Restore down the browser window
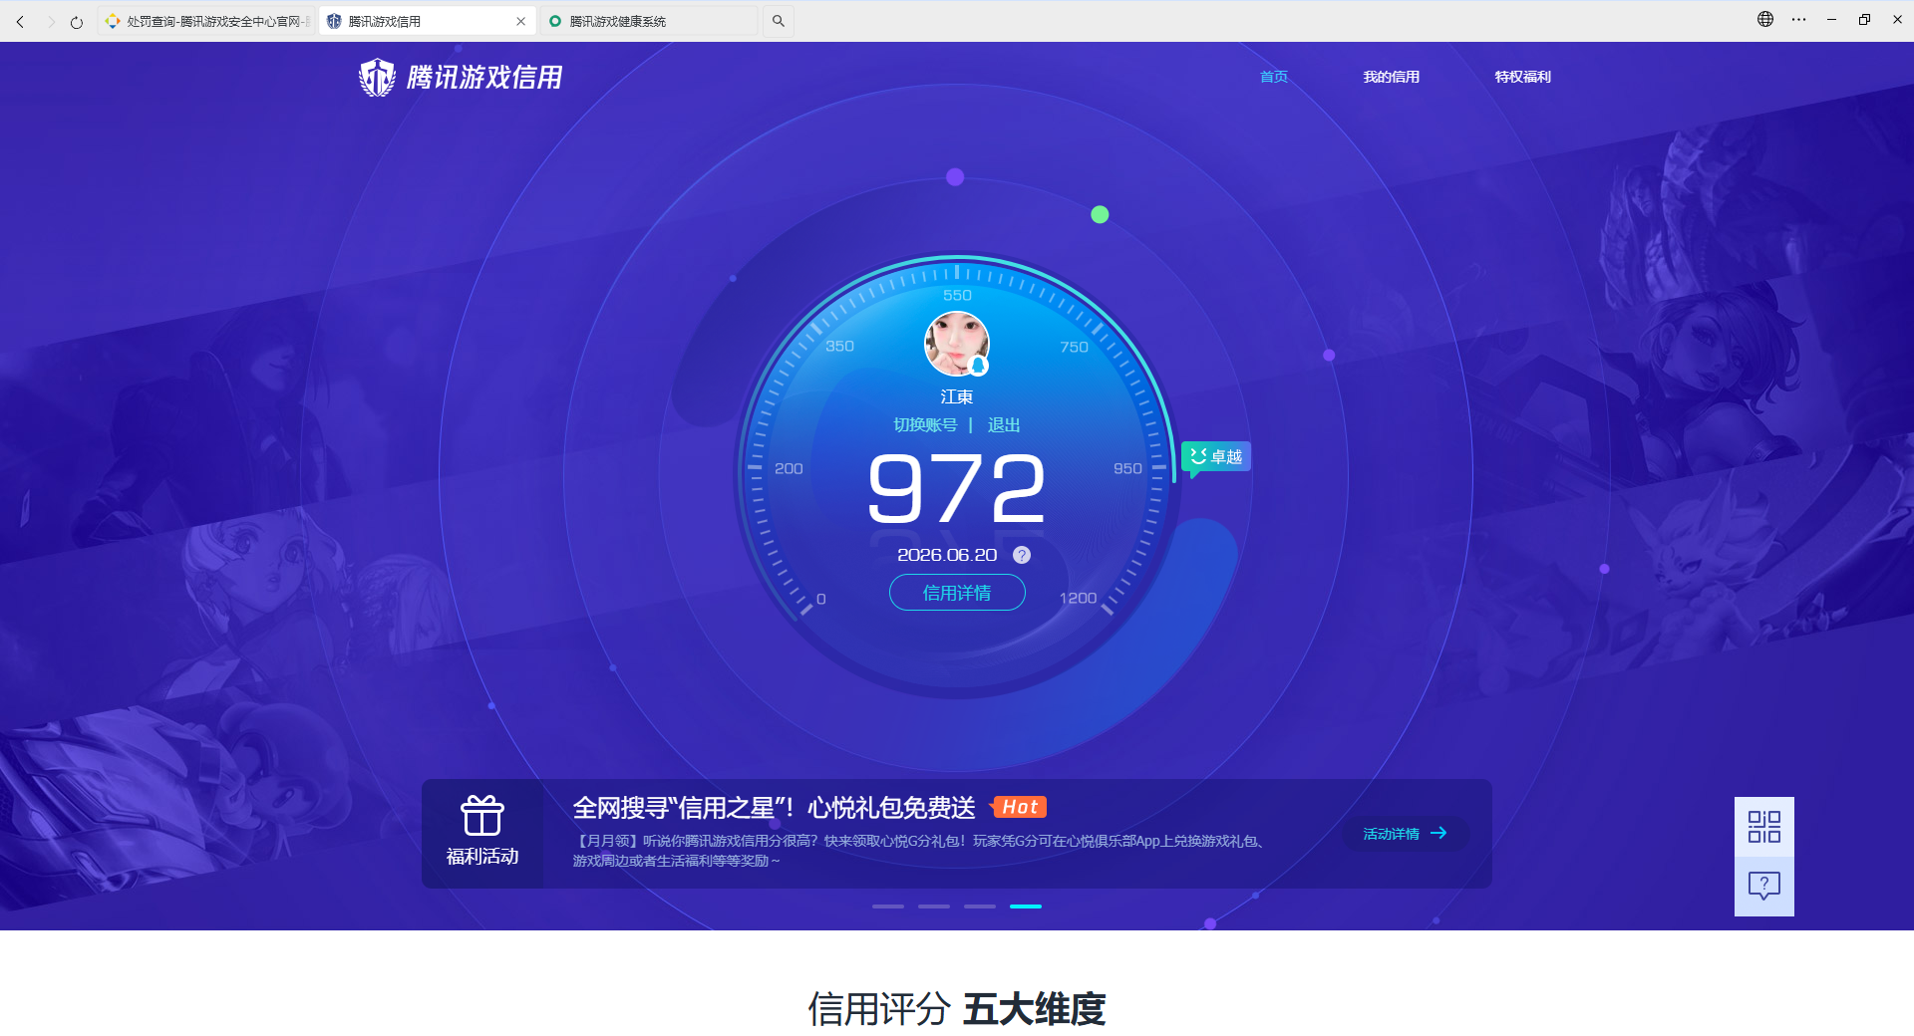 pos(1864,19)
